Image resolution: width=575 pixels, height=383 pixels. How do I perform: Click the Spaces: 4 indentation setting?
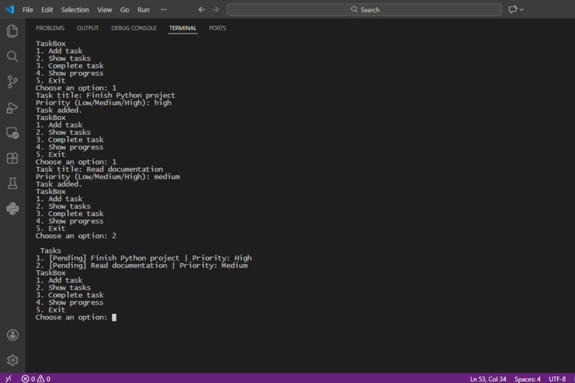click(527, 379)
